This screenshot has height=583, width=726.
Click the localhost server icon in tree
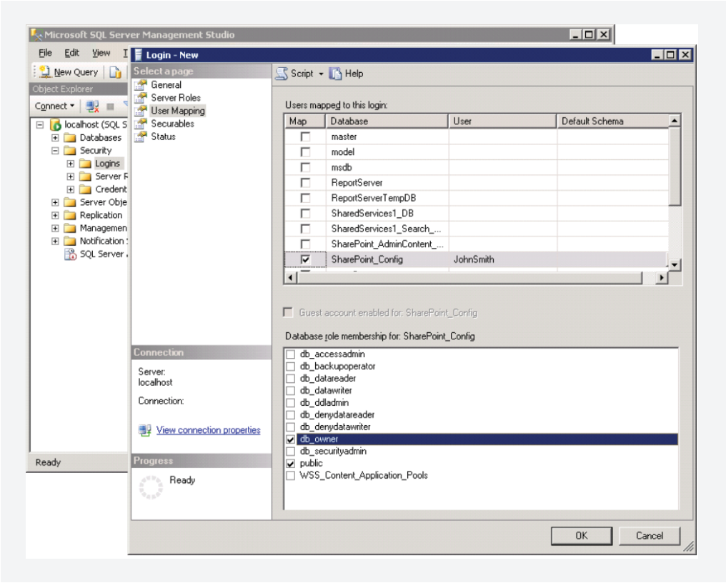(56, 124)
